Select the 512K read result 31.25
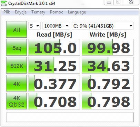 [54, 65]
